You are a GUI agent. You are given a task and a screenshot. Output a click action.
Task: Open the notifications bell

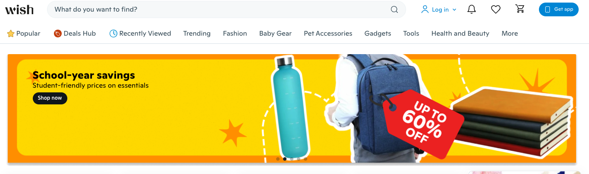(x=472, y=9)
